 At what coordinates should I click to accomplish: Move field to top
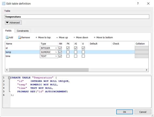43,37
